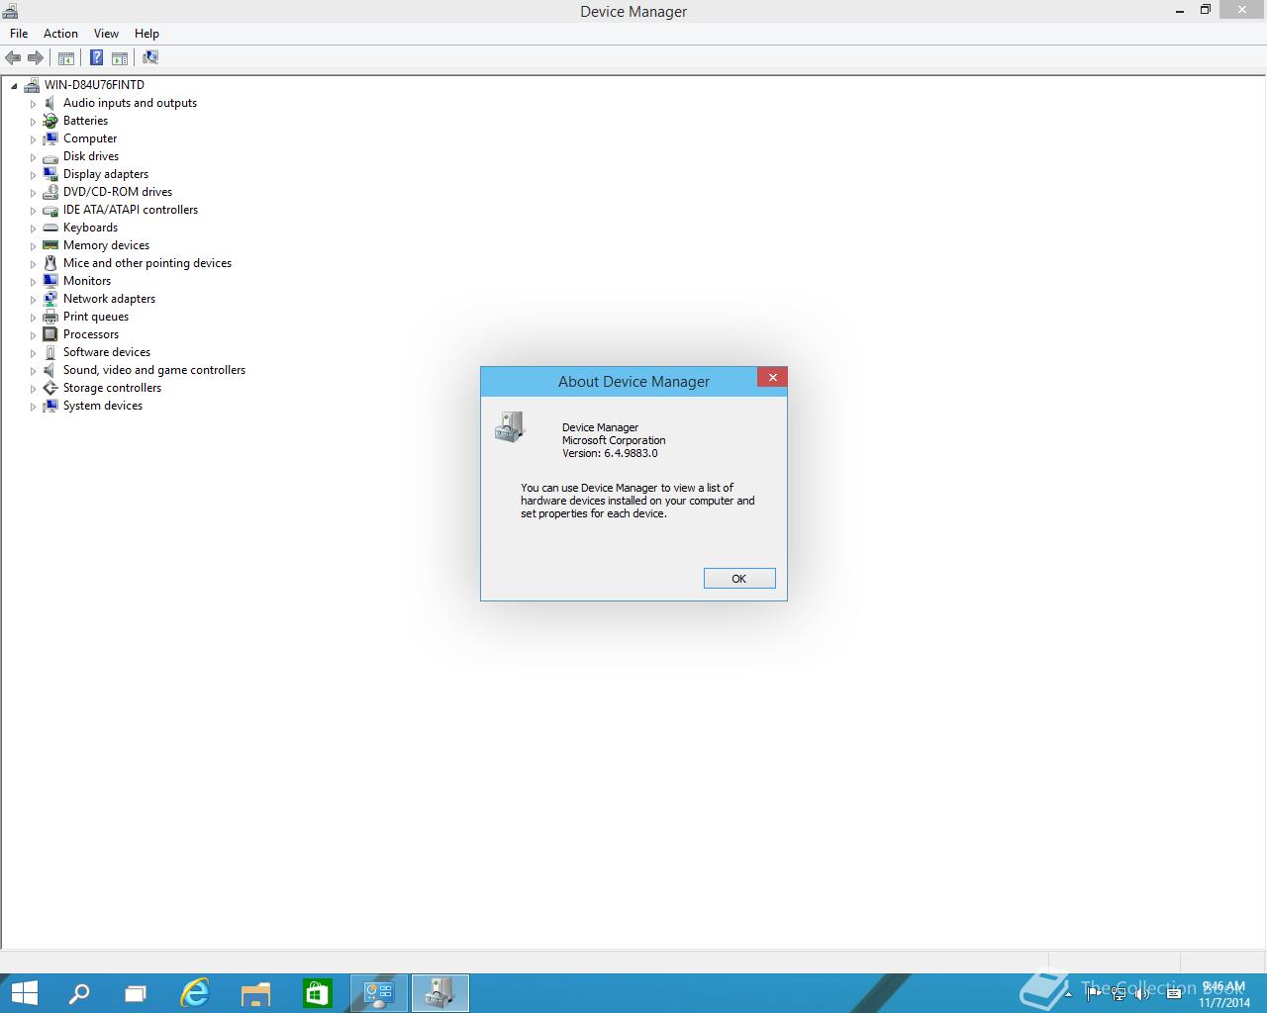Open Task View on the taskbar

coord(136,993)
